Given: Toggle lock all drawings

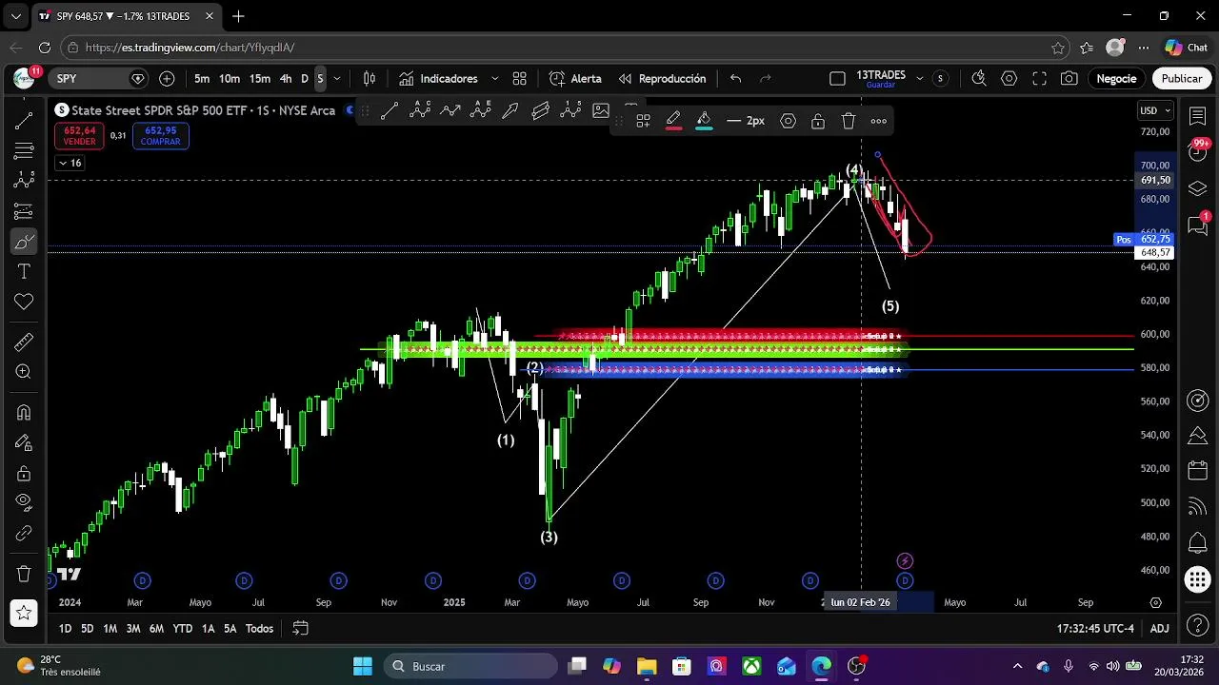Looking at the screenshot, I should (24, 473).
